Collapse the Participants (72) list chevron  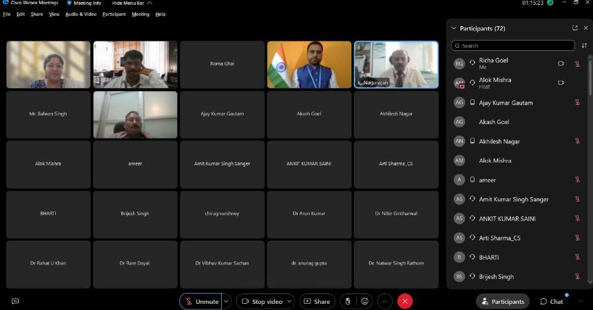[453, 28]
